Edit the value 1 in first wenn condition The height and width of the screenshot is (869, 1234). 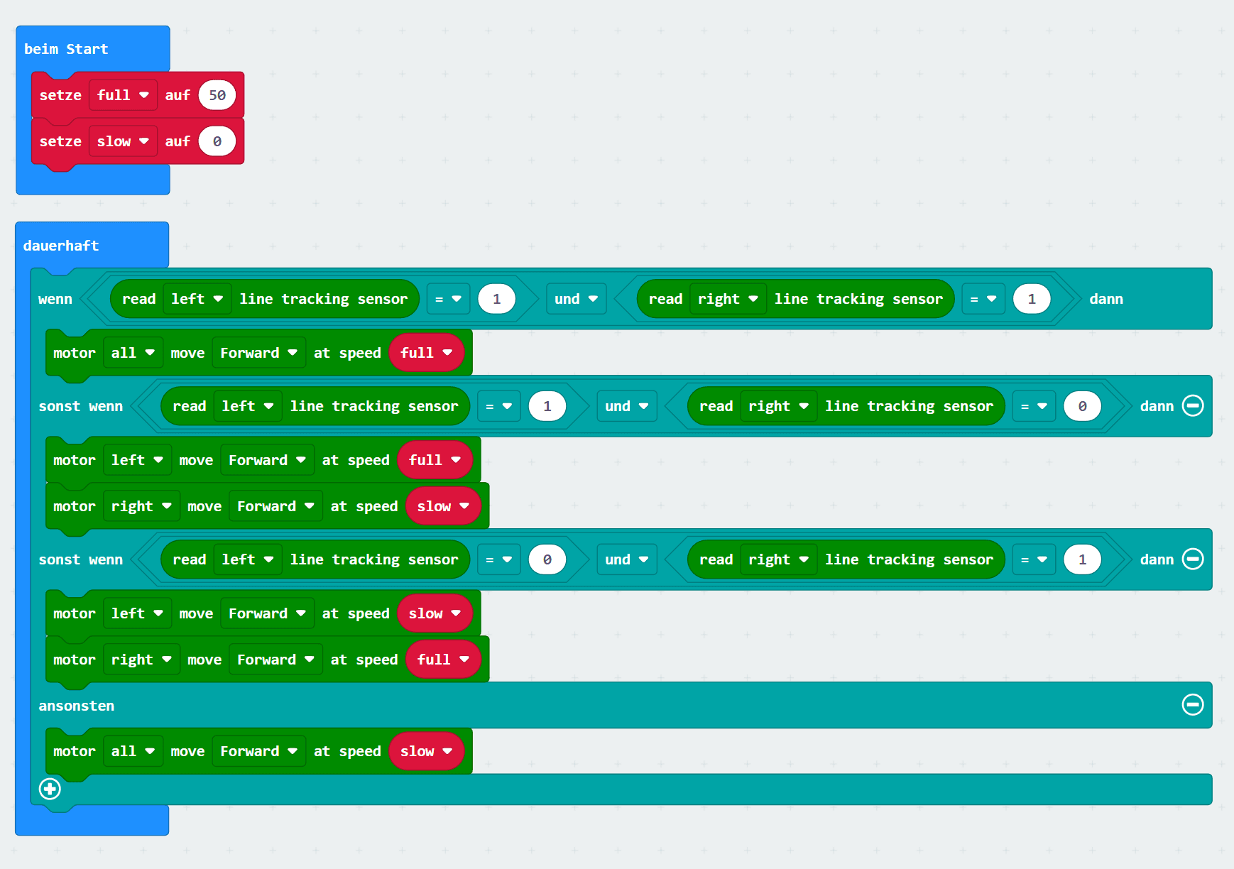tap(496, 299)
